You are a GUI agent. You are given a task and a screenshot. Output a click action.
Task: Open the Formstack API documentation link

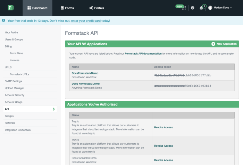tap(143, 54)
